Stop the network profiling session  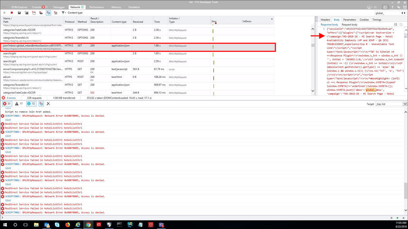(12, 13)
